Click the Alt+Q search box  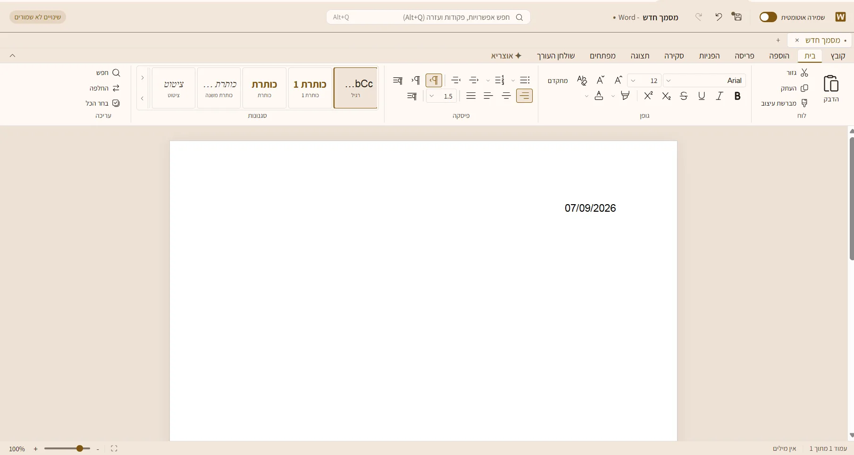(x=428, y=17)
